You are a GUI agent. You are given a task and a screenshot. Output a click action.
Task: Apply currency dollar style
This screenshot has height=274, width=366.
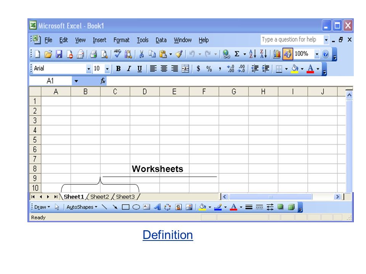pos(198,69)
